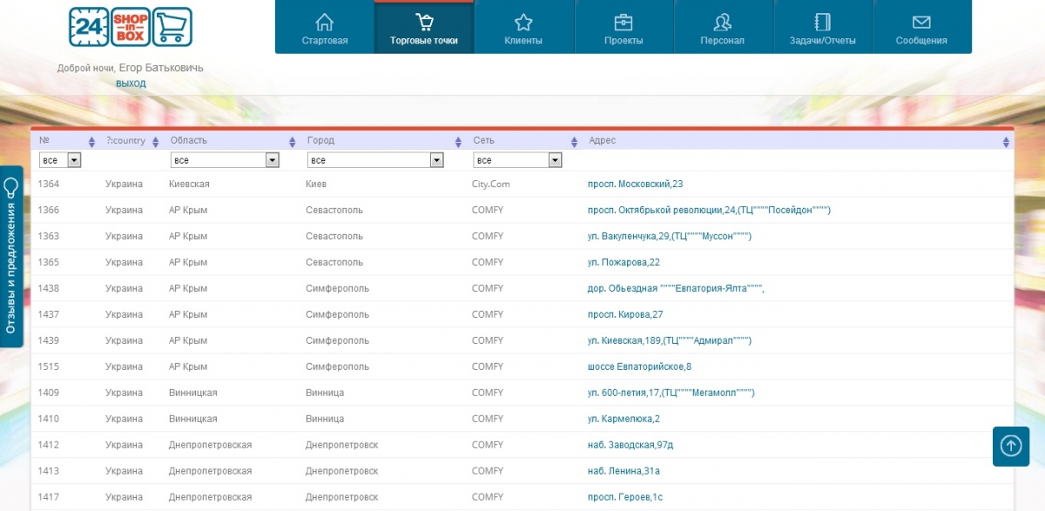Viewport: 1045px width, 511px height.
Task: Click the 24 Shop in Box logo
Action: 131,27
